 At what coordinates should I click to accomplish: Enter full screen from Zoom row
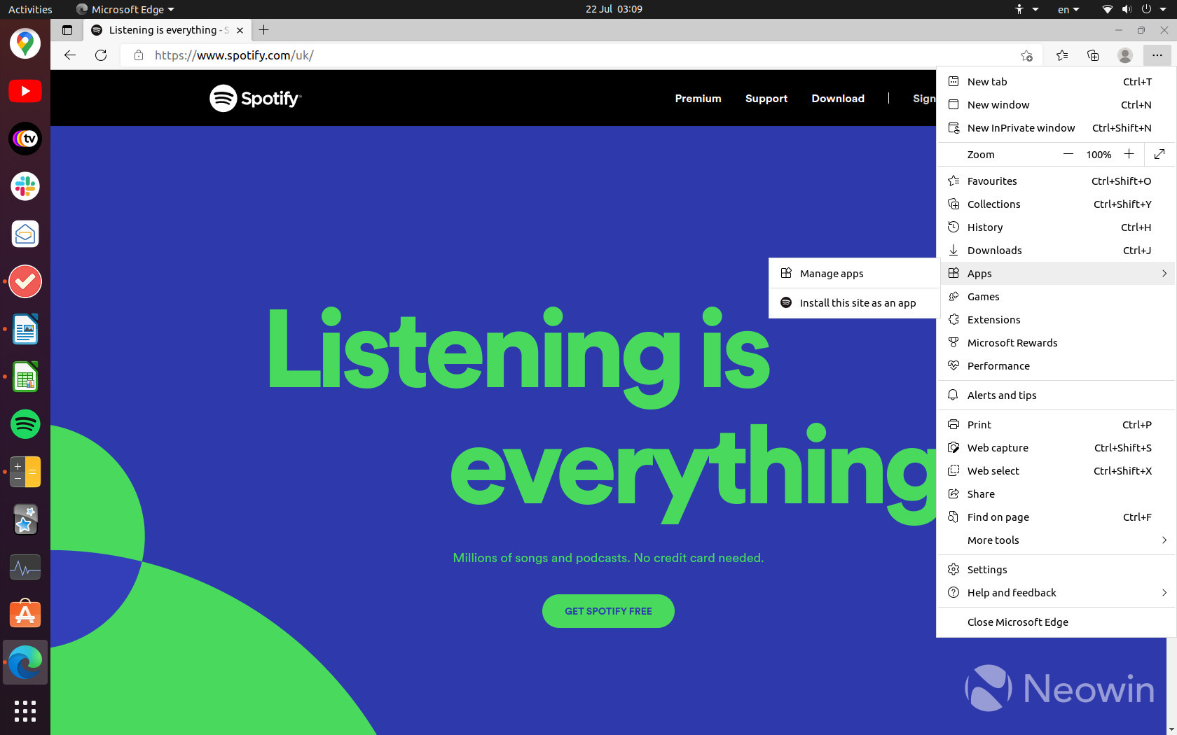pos(1159,154)
